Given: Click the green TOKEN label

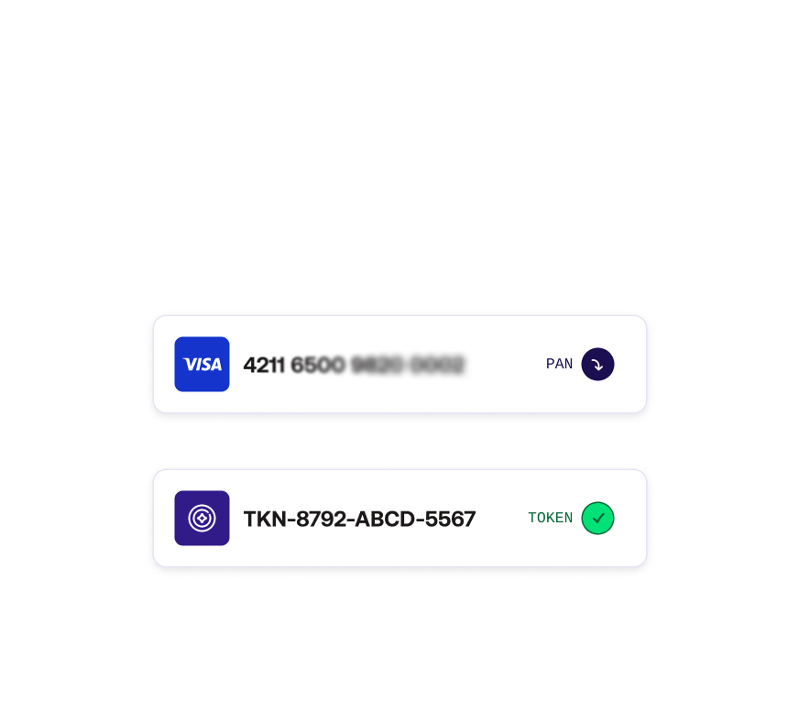Looking at the screenshot, I should (x=551, y=518).
